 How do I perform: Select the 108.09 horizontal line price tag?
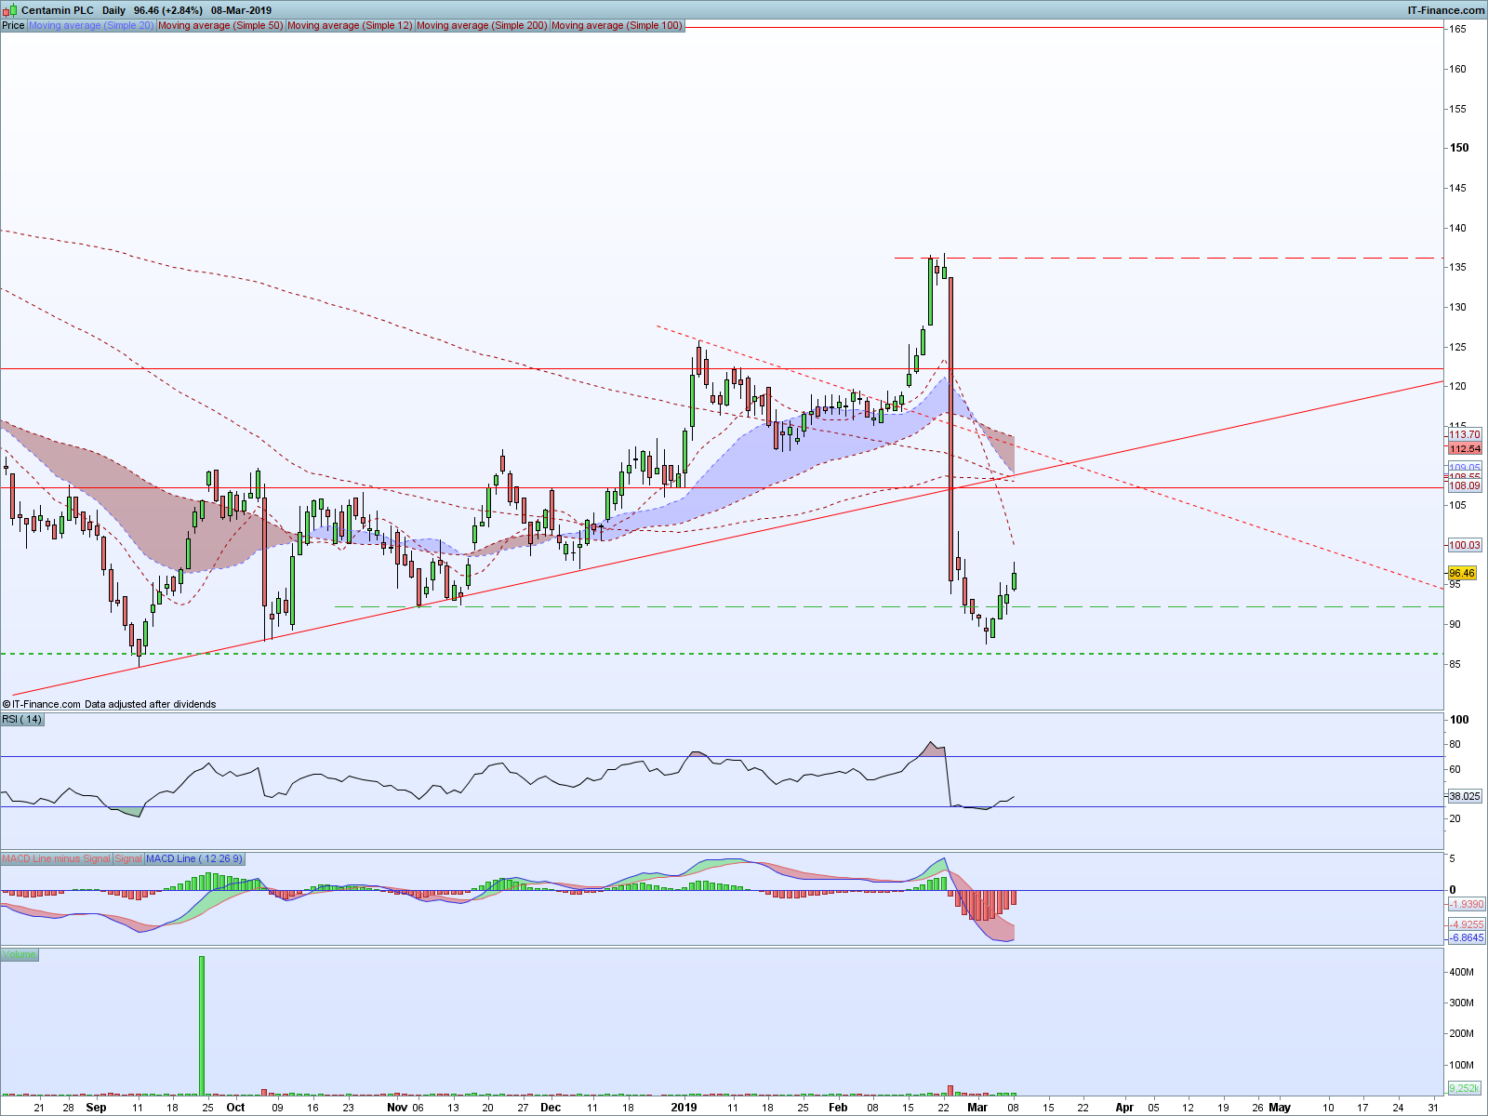coord(1465,485)
